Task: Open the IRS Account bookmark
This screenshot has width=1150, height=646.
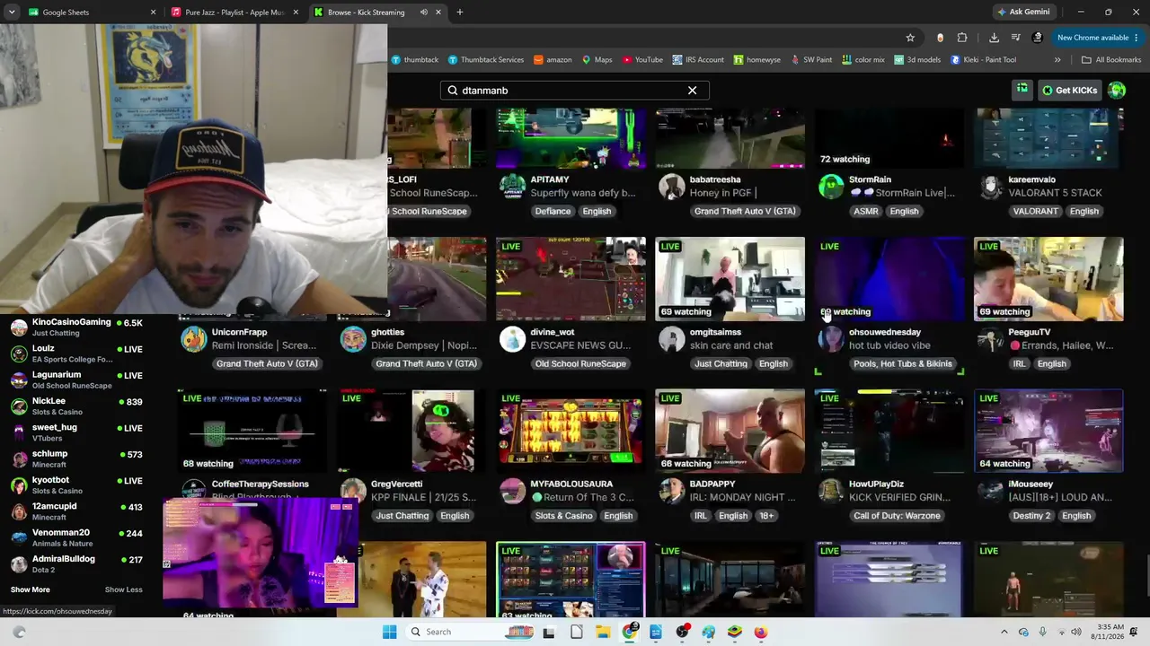Action: click(x=698, y=60)
